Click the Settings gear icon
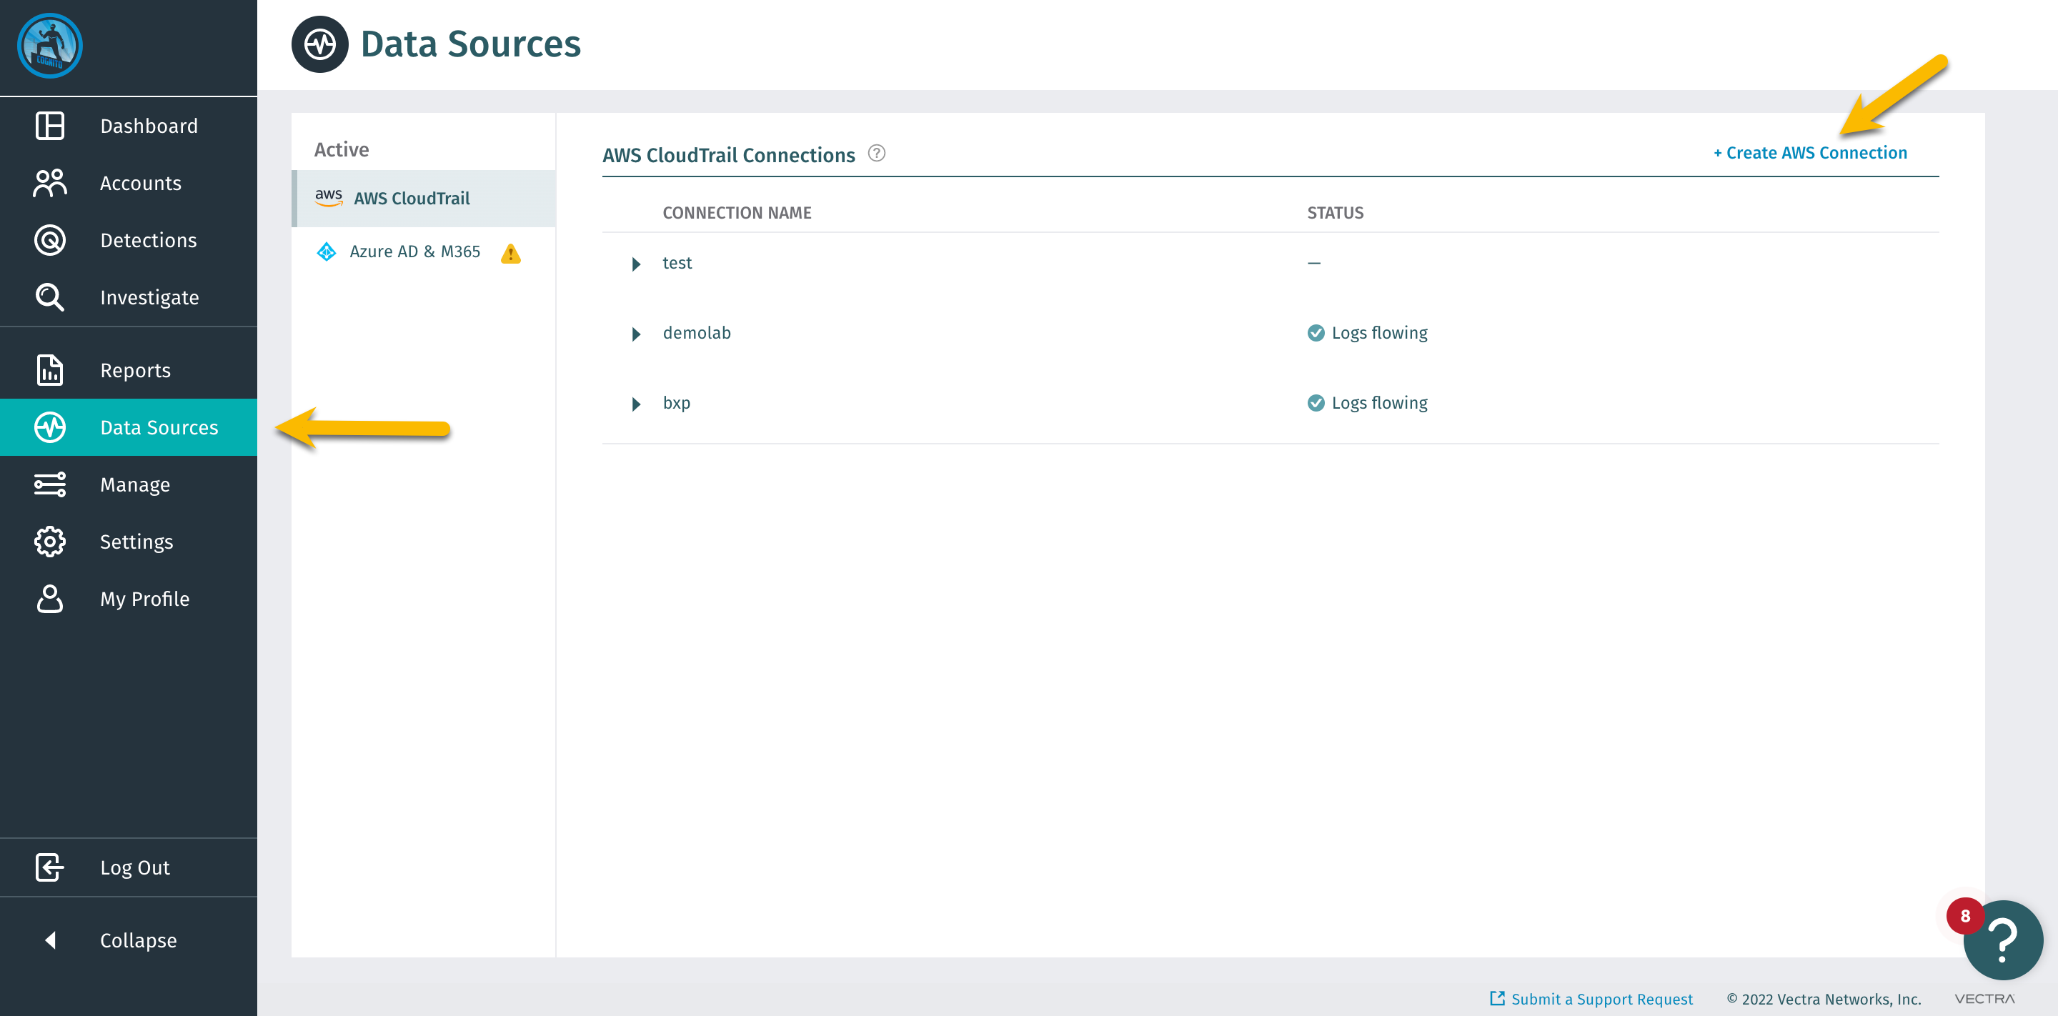 [49, 542]
